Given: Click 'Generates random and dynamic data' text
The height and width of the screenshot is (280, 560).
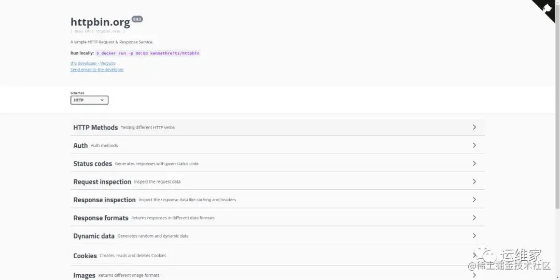Looking at the screenshot, I should 153,236.
